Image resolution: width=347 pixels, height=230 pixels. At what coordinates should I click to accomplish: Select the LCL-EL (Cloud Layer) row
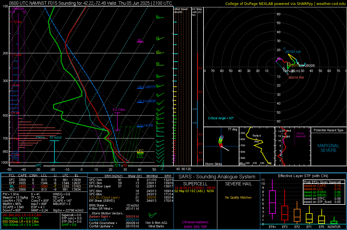point(131,197)
